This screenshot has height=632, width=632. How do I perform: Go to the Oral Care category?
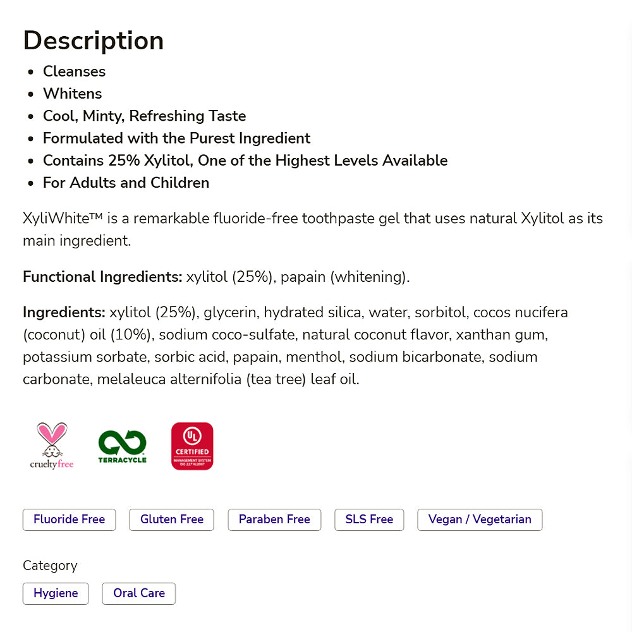coord(139,593)
